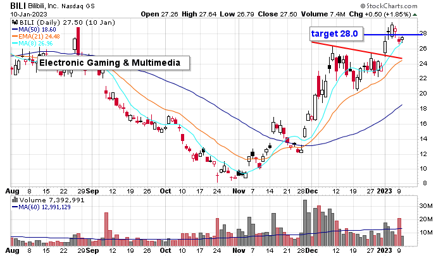The height and width of the screenshot is (256, 443).
Task: Click the 20M volume-axis label
Action: click(426, 219)
